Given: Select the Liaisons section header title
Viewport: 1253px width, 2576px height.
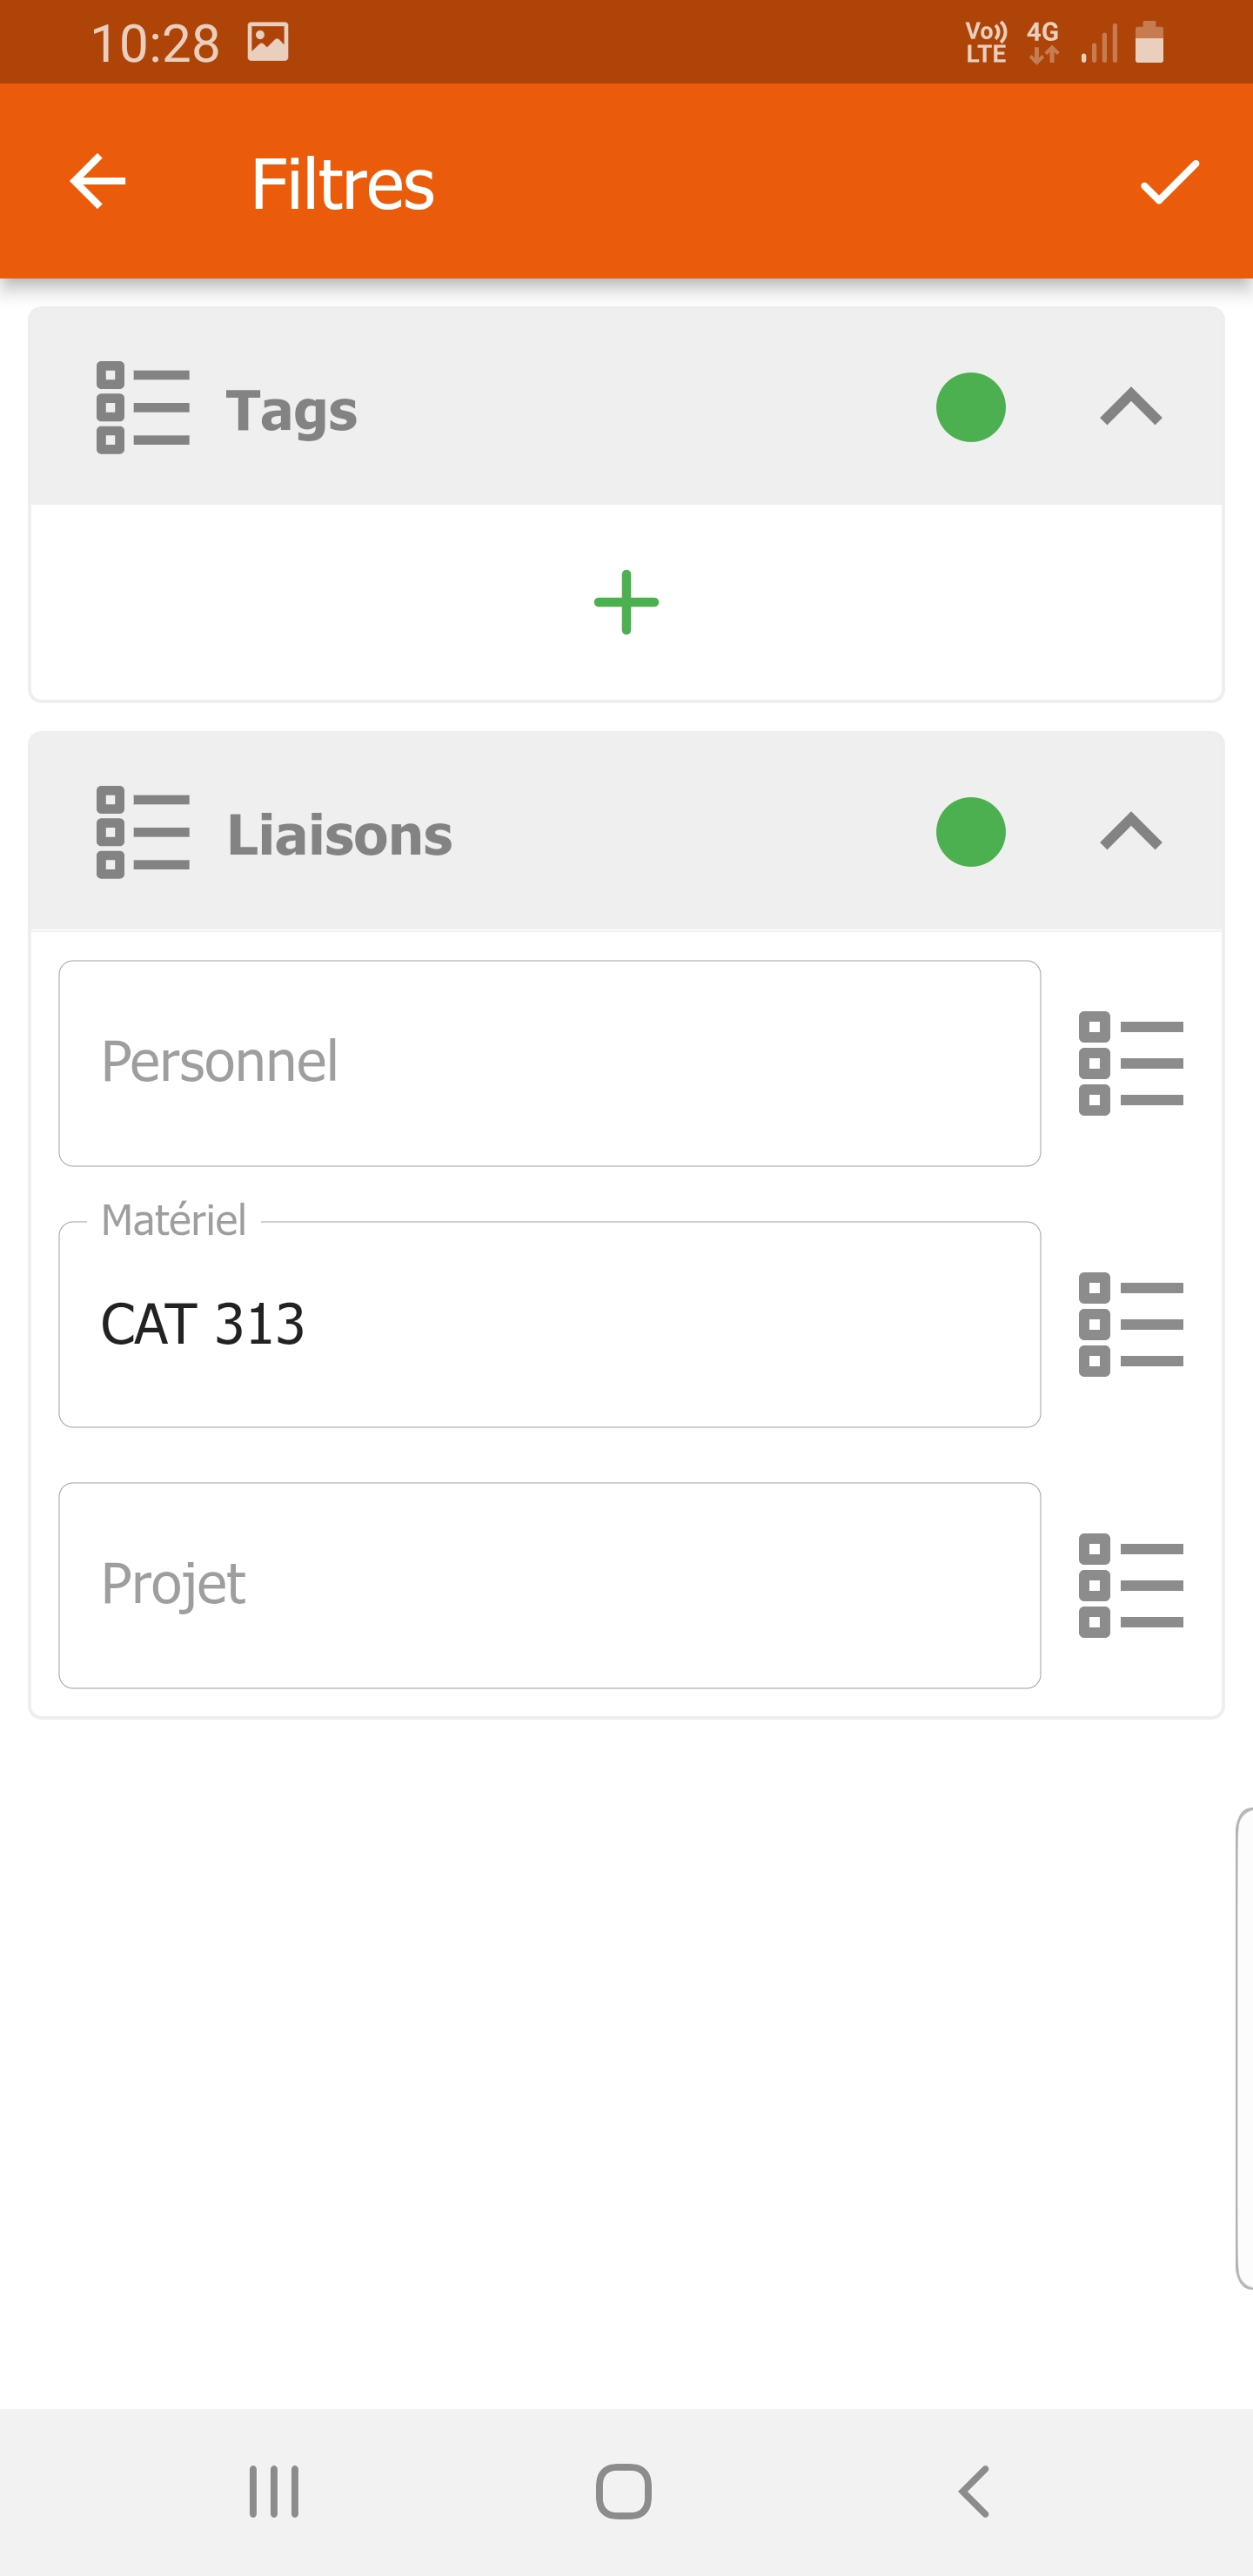Looking at the screenshot, I should pos(339,835).
